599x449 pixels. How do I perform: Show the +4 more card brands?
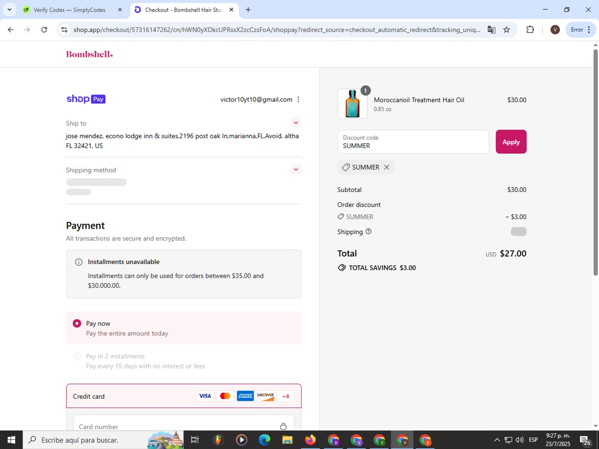click(286, 396)
